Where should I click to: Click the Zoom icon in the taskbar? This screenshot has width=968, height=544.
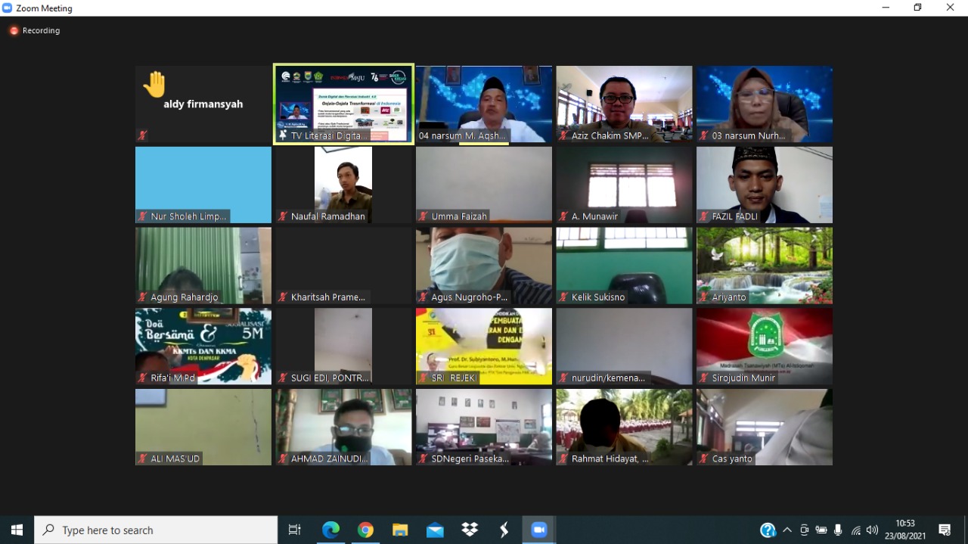point(539,530)
